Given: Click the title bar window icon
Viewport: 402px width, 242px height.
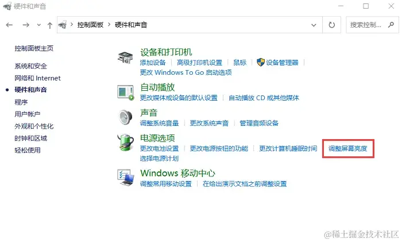Looking at the screenshot, I should pos(7,6).
